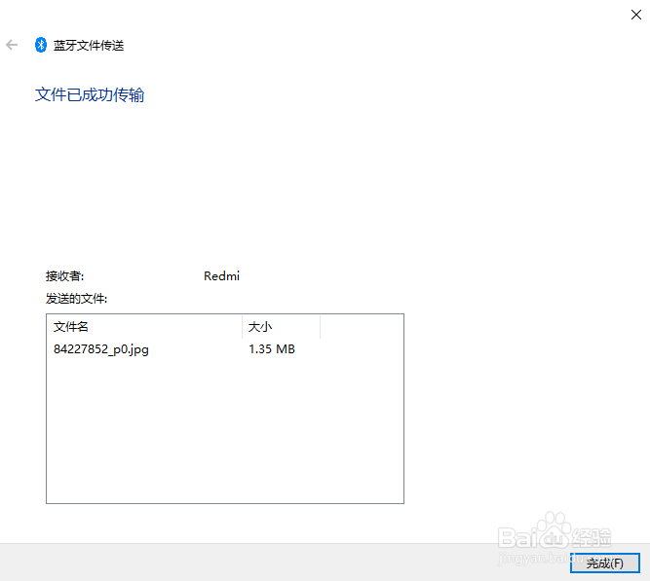
Task: Click the 文件已成功传输 heading
Action: pyautogui.click(x=90, y=94)
